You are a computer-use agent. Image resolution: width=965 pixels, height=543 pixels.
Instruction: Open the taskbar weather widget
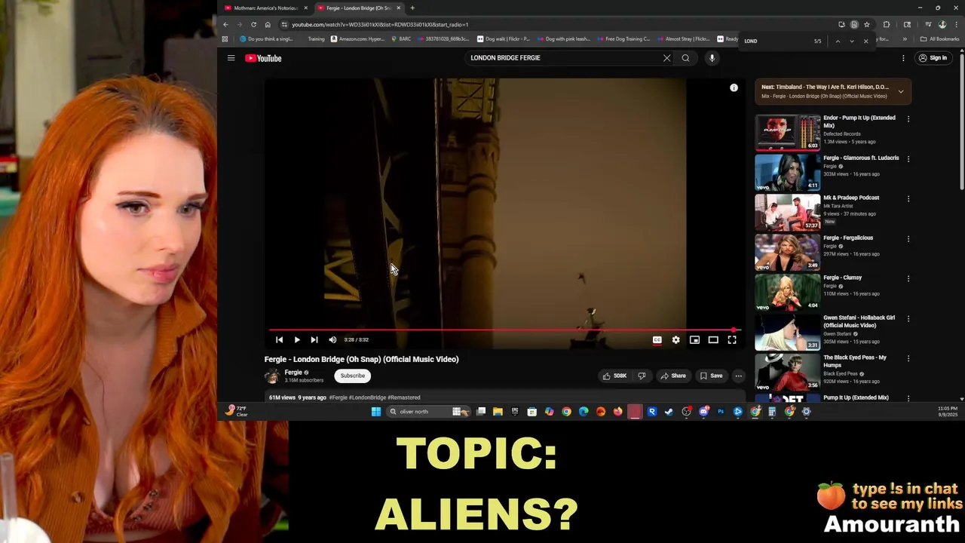[x=237, y=411]
